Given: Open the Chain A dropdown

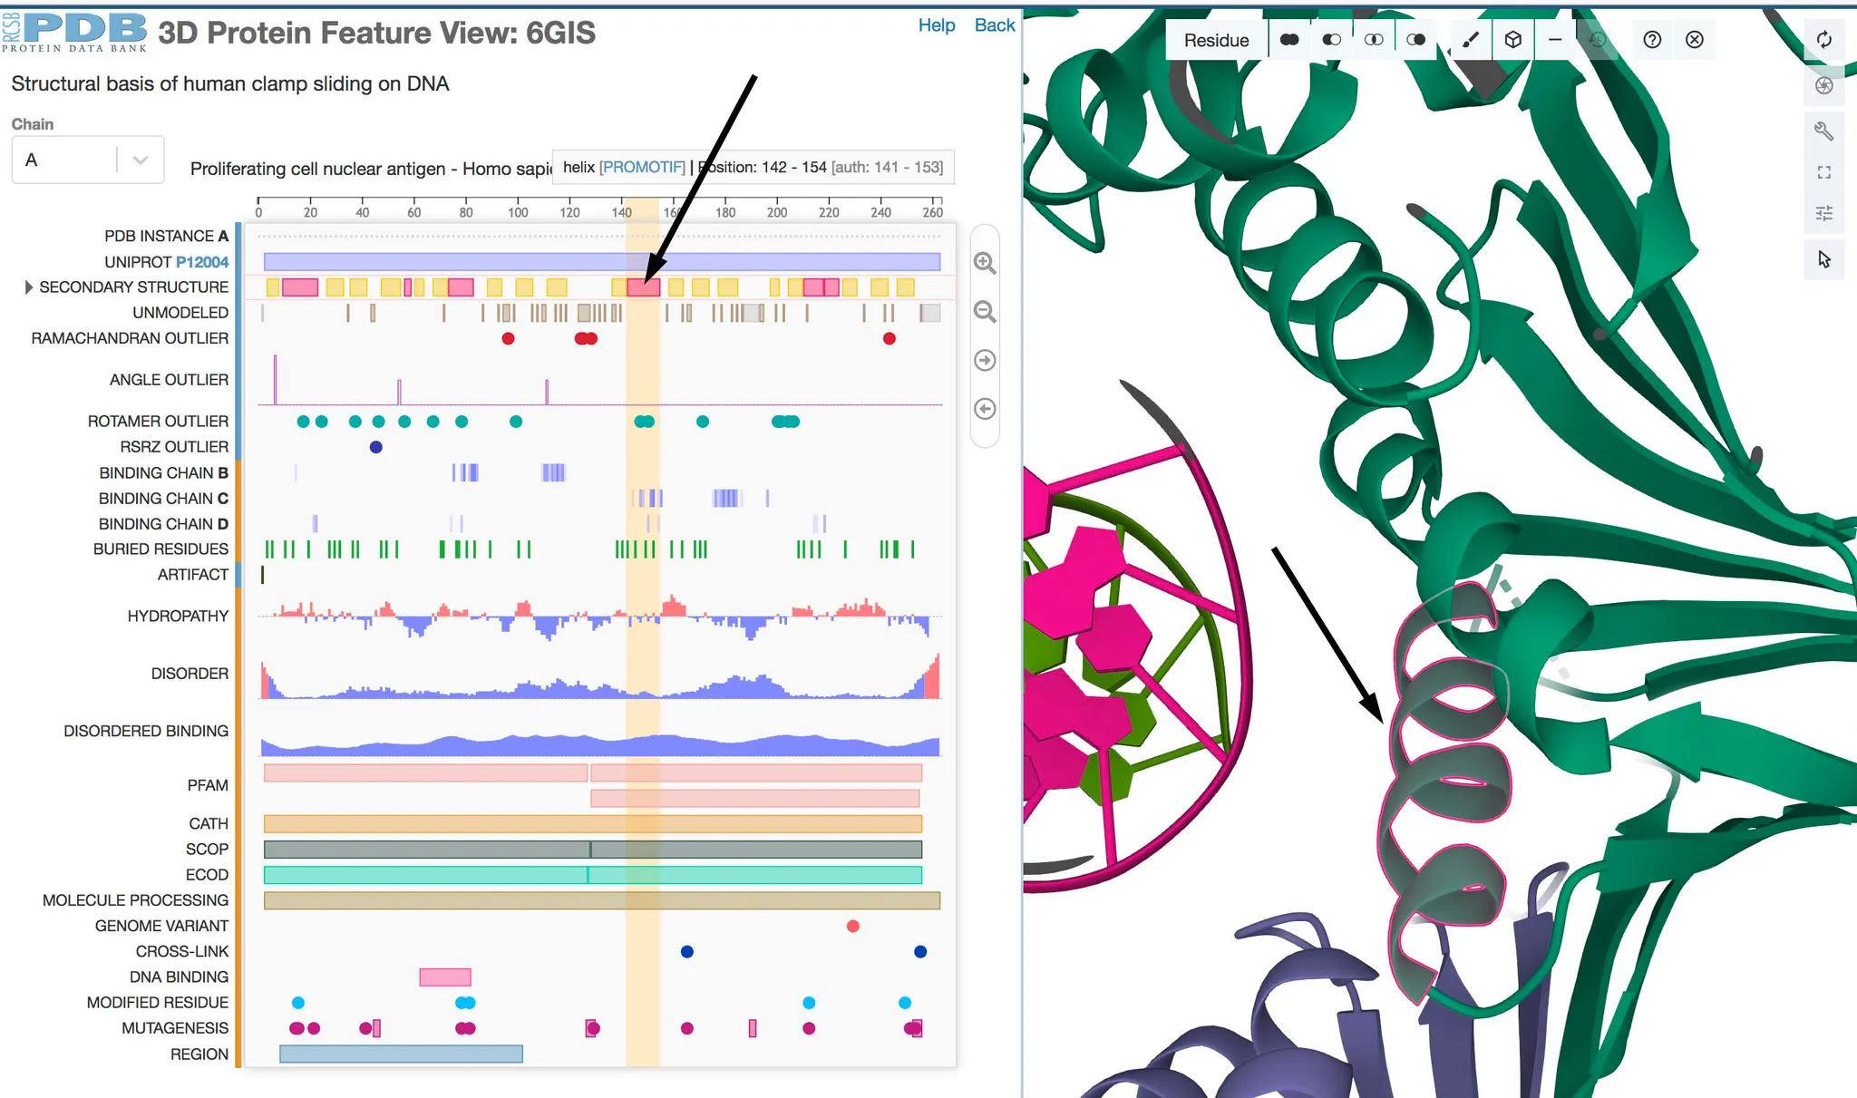Looking at the screenshot, I should [x=88, y=160].
